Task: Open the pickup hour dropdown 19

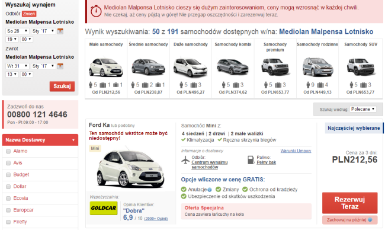Action: tap(12, 39)
